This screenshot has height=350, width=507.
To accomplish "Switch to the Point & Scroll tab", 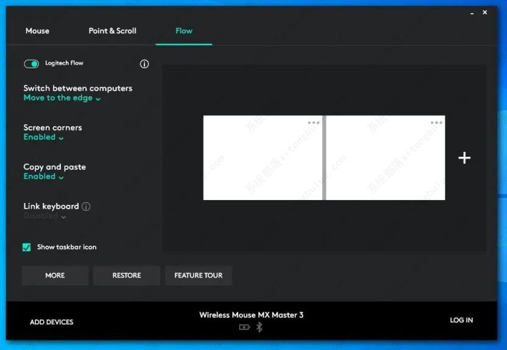I will (x=112, y=31).
